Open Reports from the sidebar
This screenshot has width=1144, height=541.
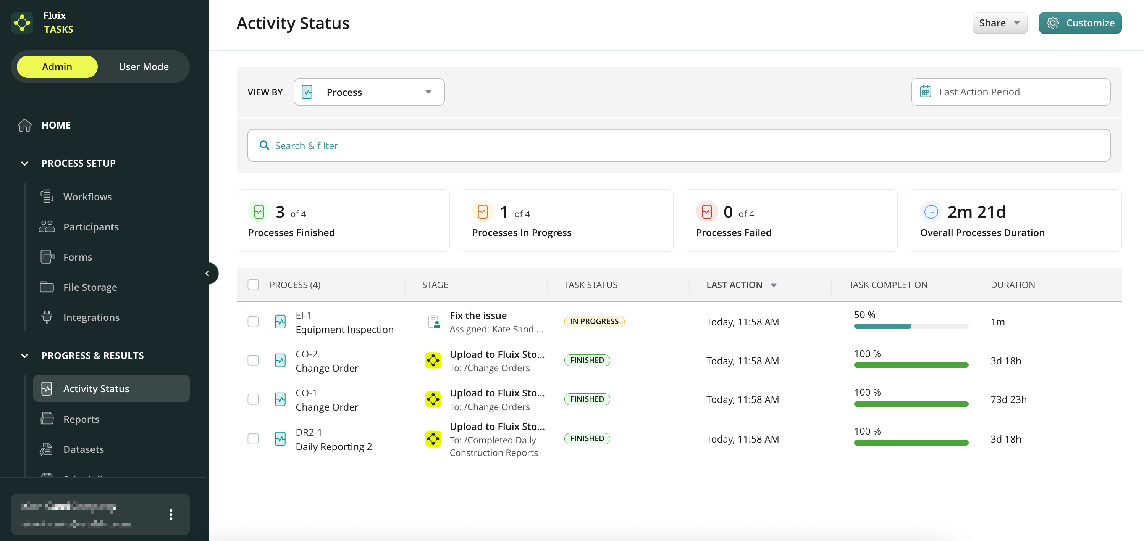pos(81,419)
